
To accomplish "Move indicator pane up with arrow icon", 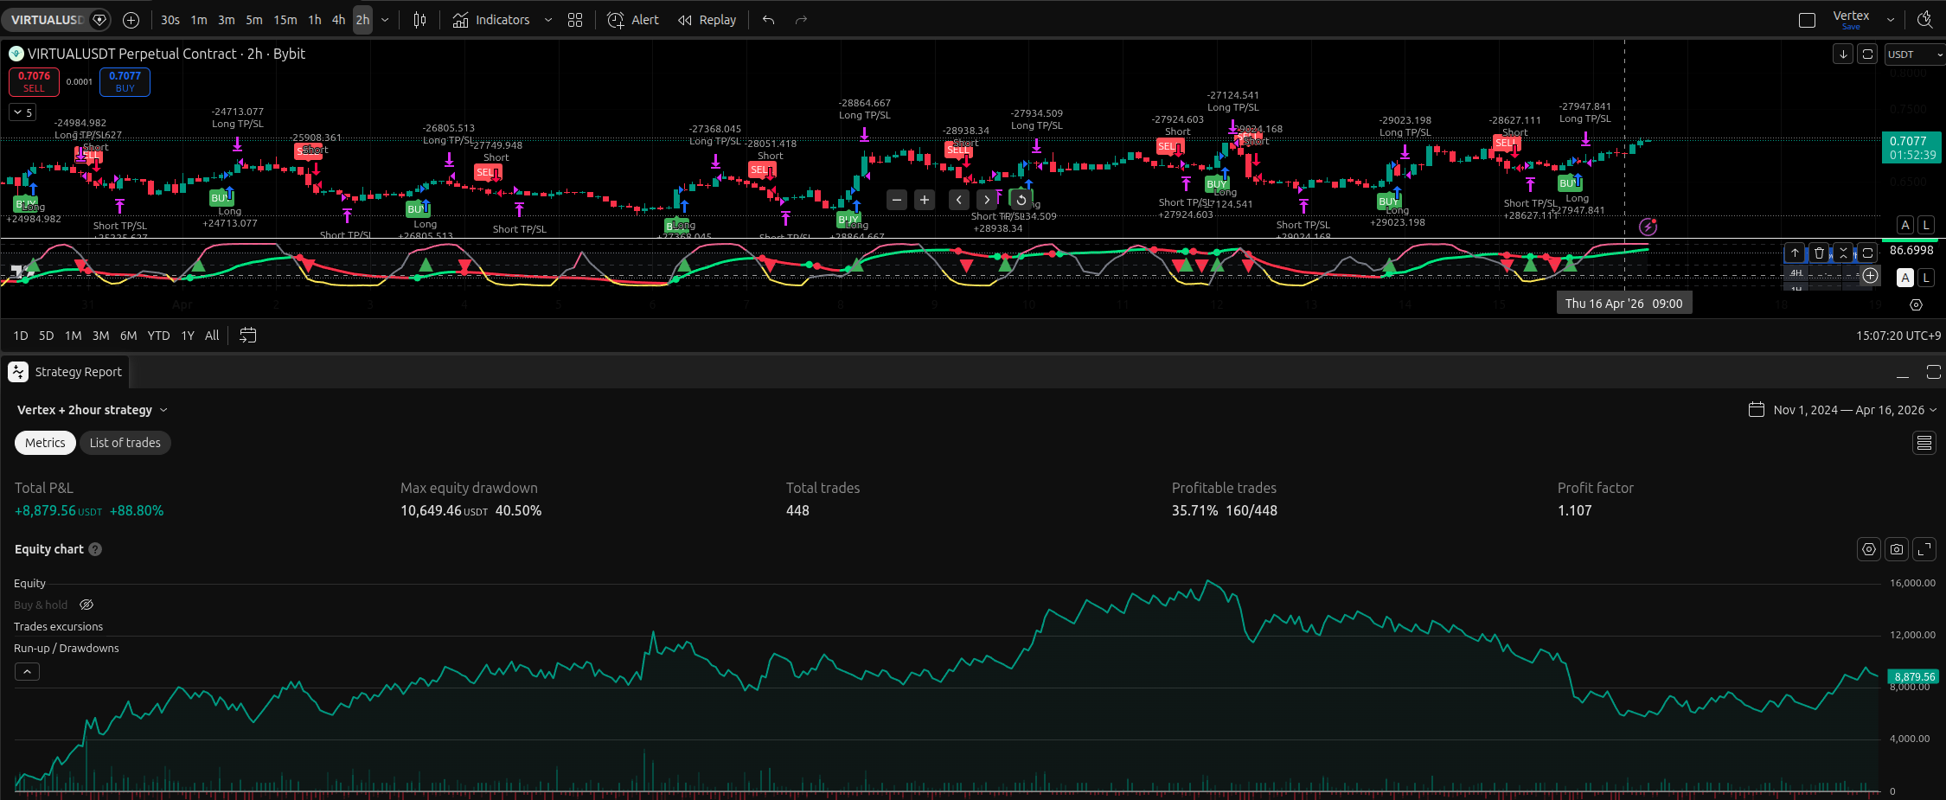I will (1795, 253).
